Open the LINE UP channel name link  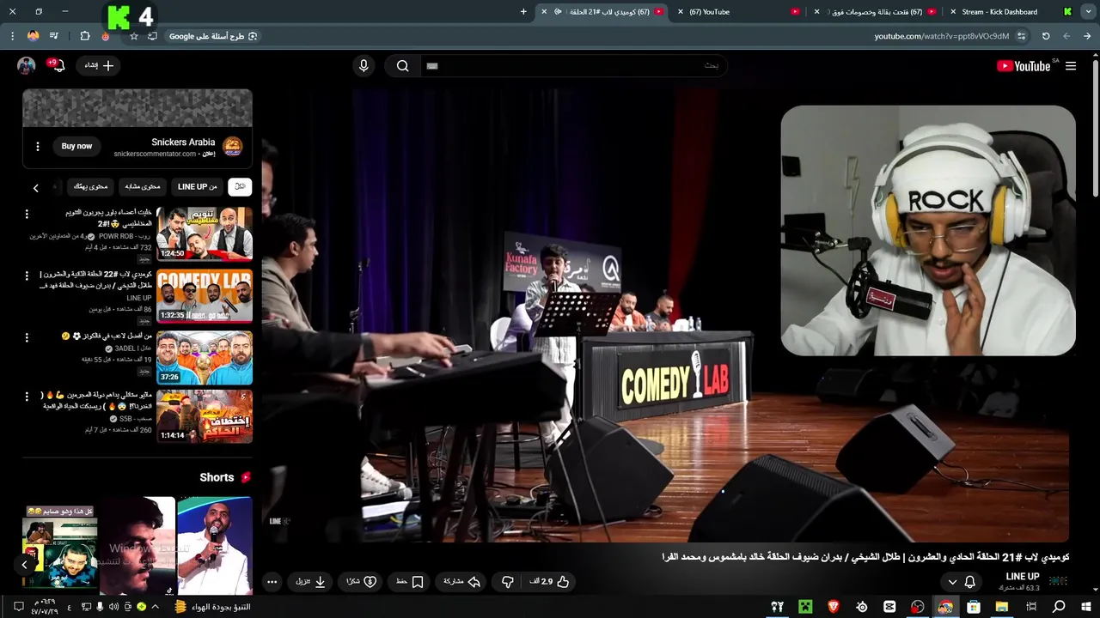click(1022, 577)
